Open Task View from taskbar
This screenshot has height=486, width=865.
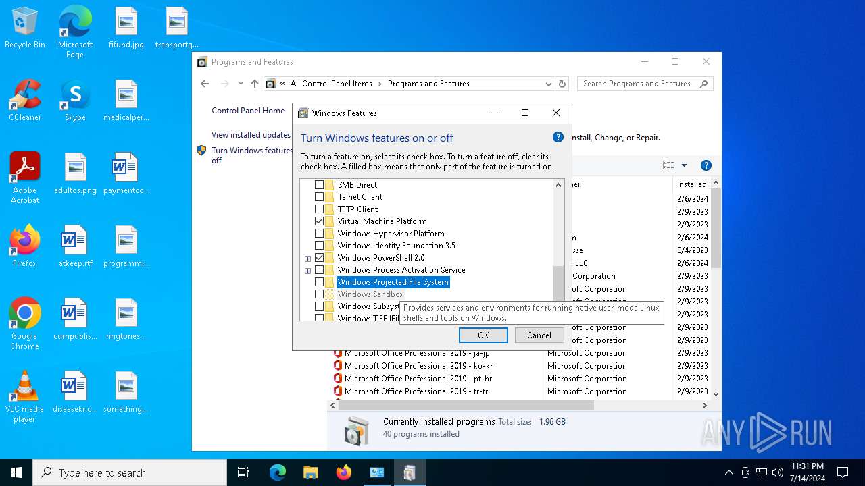(243, 473)
